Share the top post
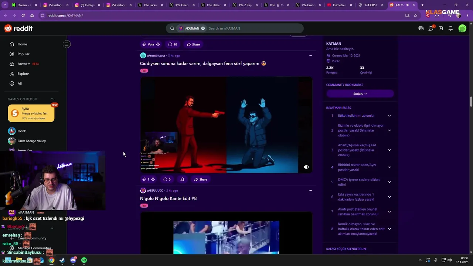Screen dimensions: 473x266 pyautogui.click(x=193, y=44)
